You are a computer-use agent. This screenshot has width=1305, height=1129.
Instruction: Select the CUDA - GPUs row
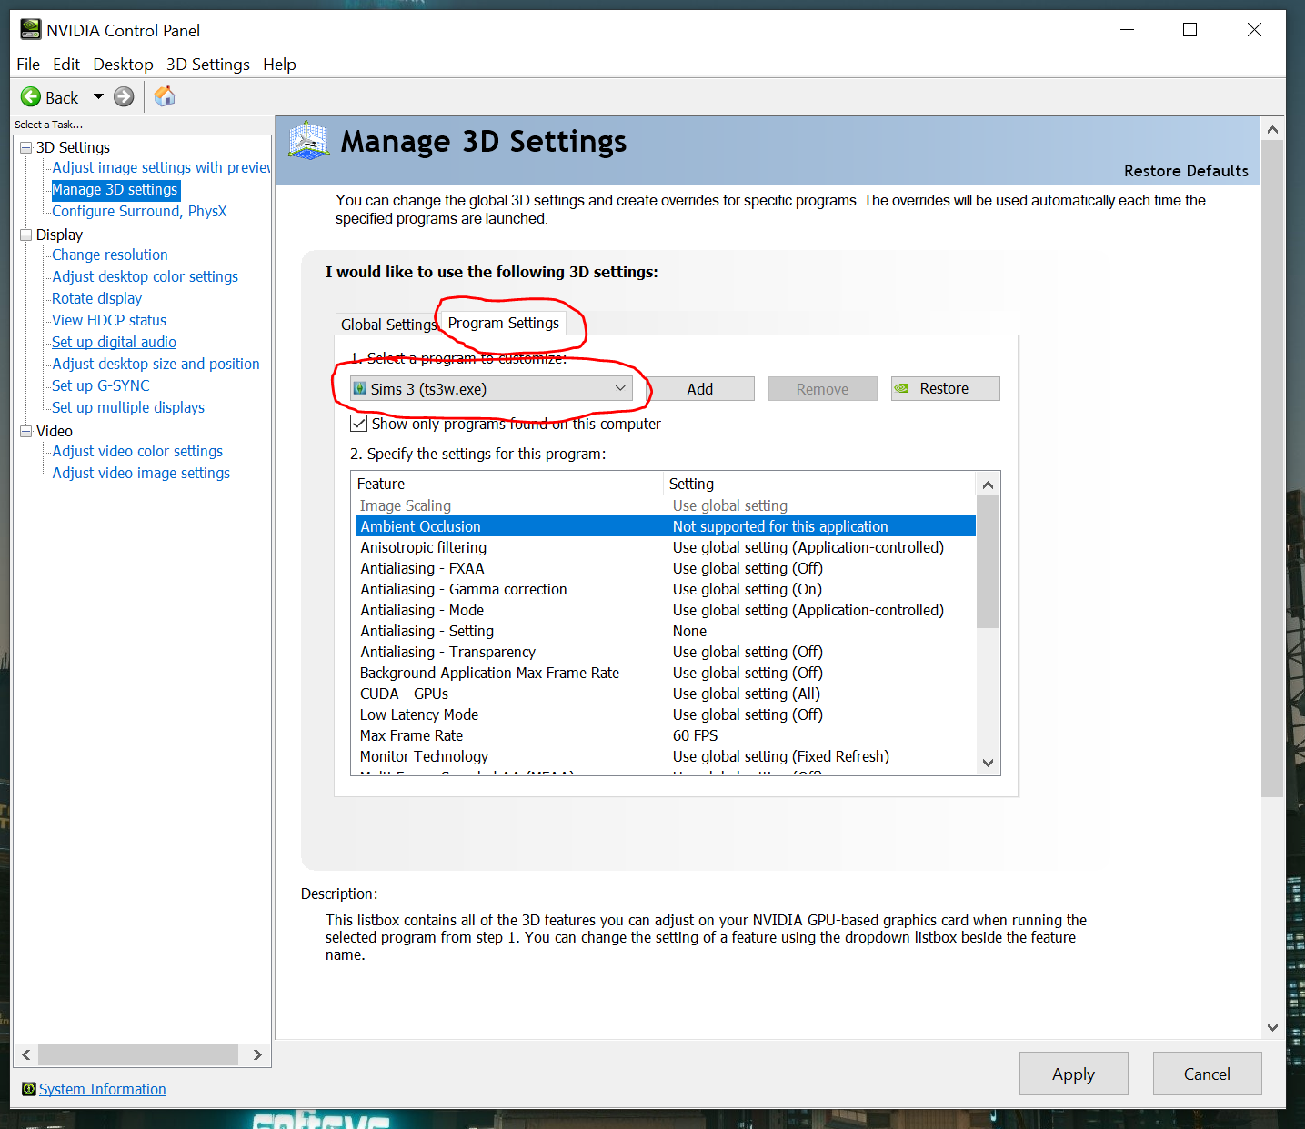pos(665,694)
